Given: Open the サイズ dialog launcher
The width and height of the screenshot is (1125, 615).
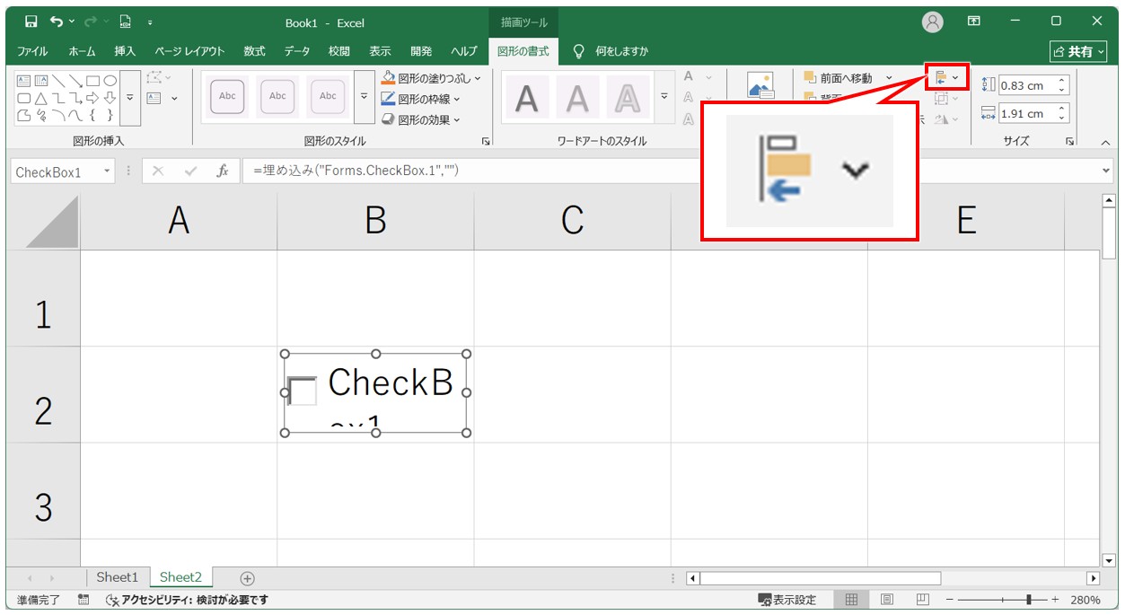Looking at the screenshot, I should coord(1070,142).
